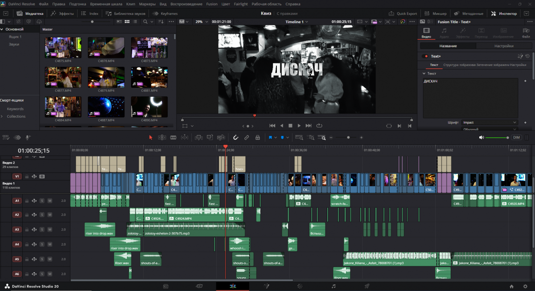Toggle timeline Snapping magnet
Screen dimensions: 535x291
236,138
